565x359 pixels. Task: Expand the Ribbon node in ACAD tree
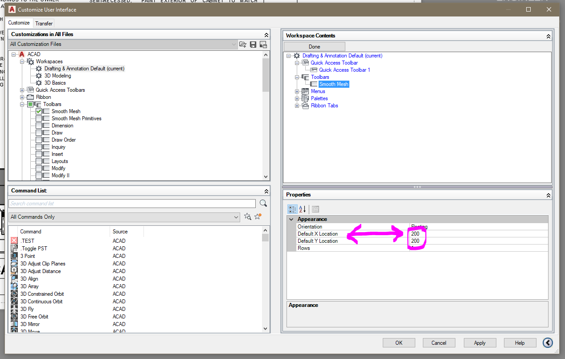tap(22, 97)
